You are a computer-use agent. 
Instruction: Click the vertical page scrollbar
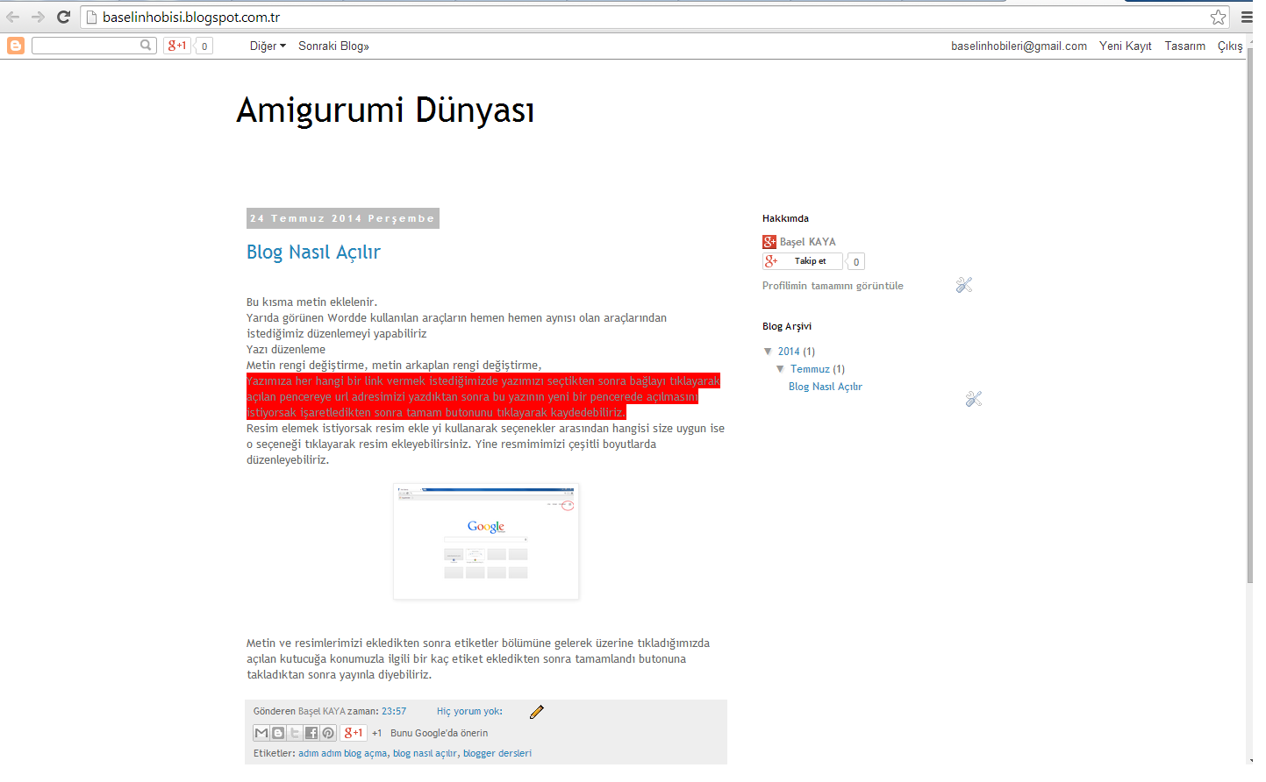[x=1249, y=316]
